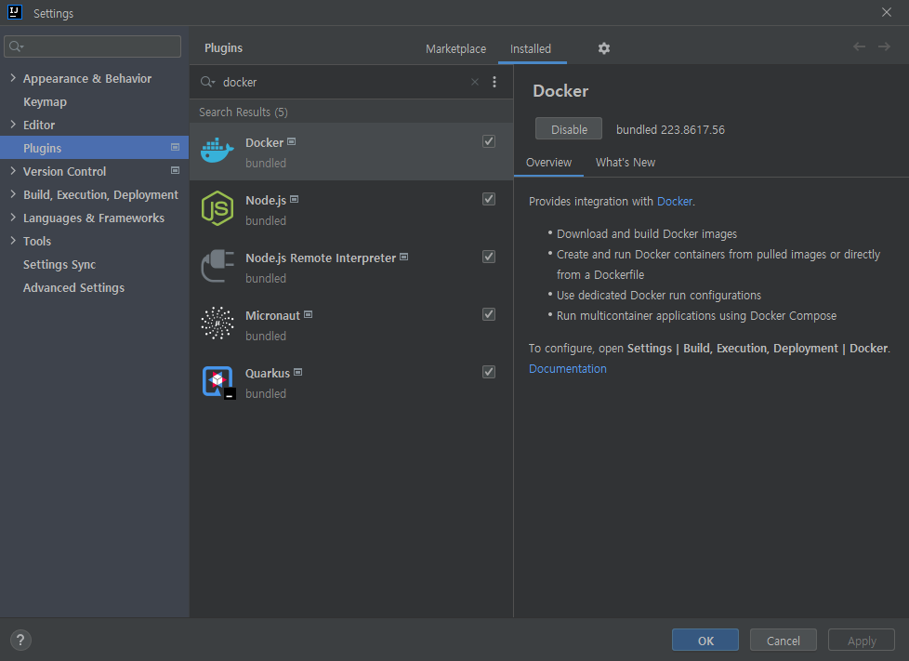909x661 pixels.
Task: Click the Node.js Remote Interpreter plug icon
Action: click(x=217, y=266)
